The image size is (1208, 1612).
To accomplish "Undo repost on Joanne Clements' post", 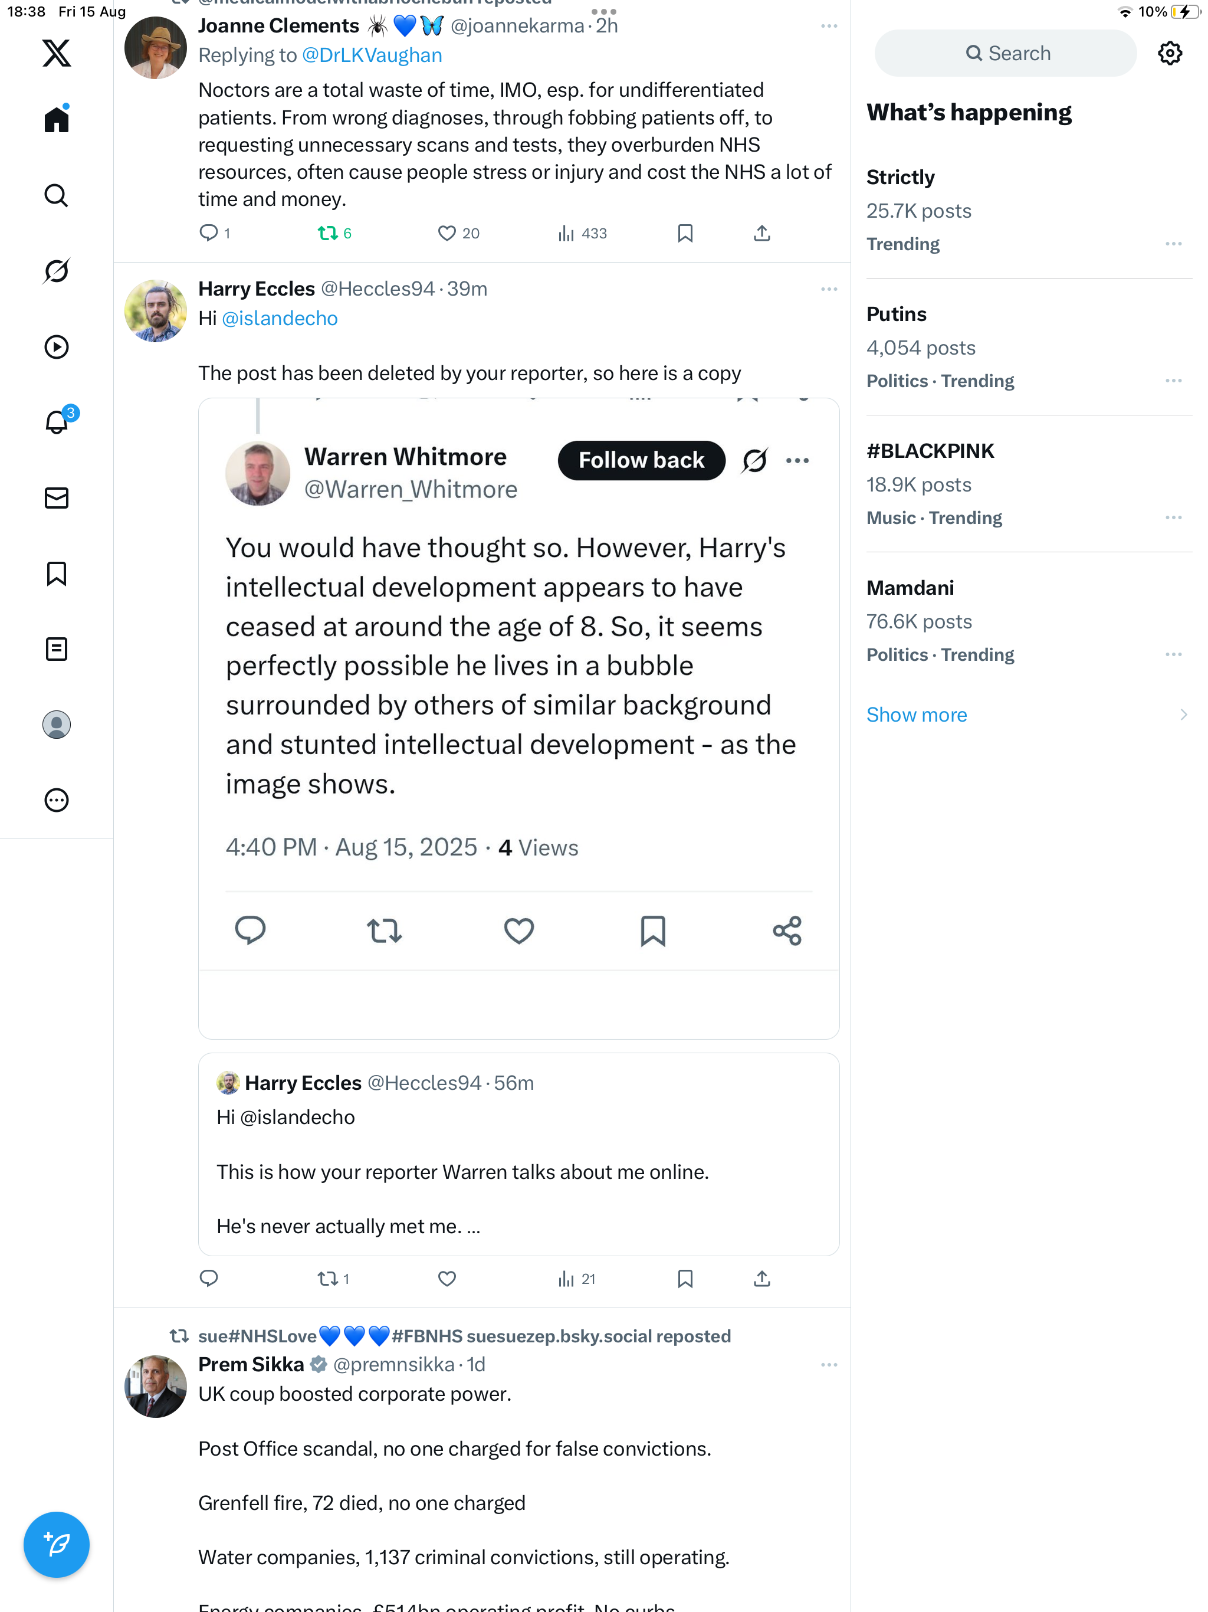I will [x=327, y=233].
